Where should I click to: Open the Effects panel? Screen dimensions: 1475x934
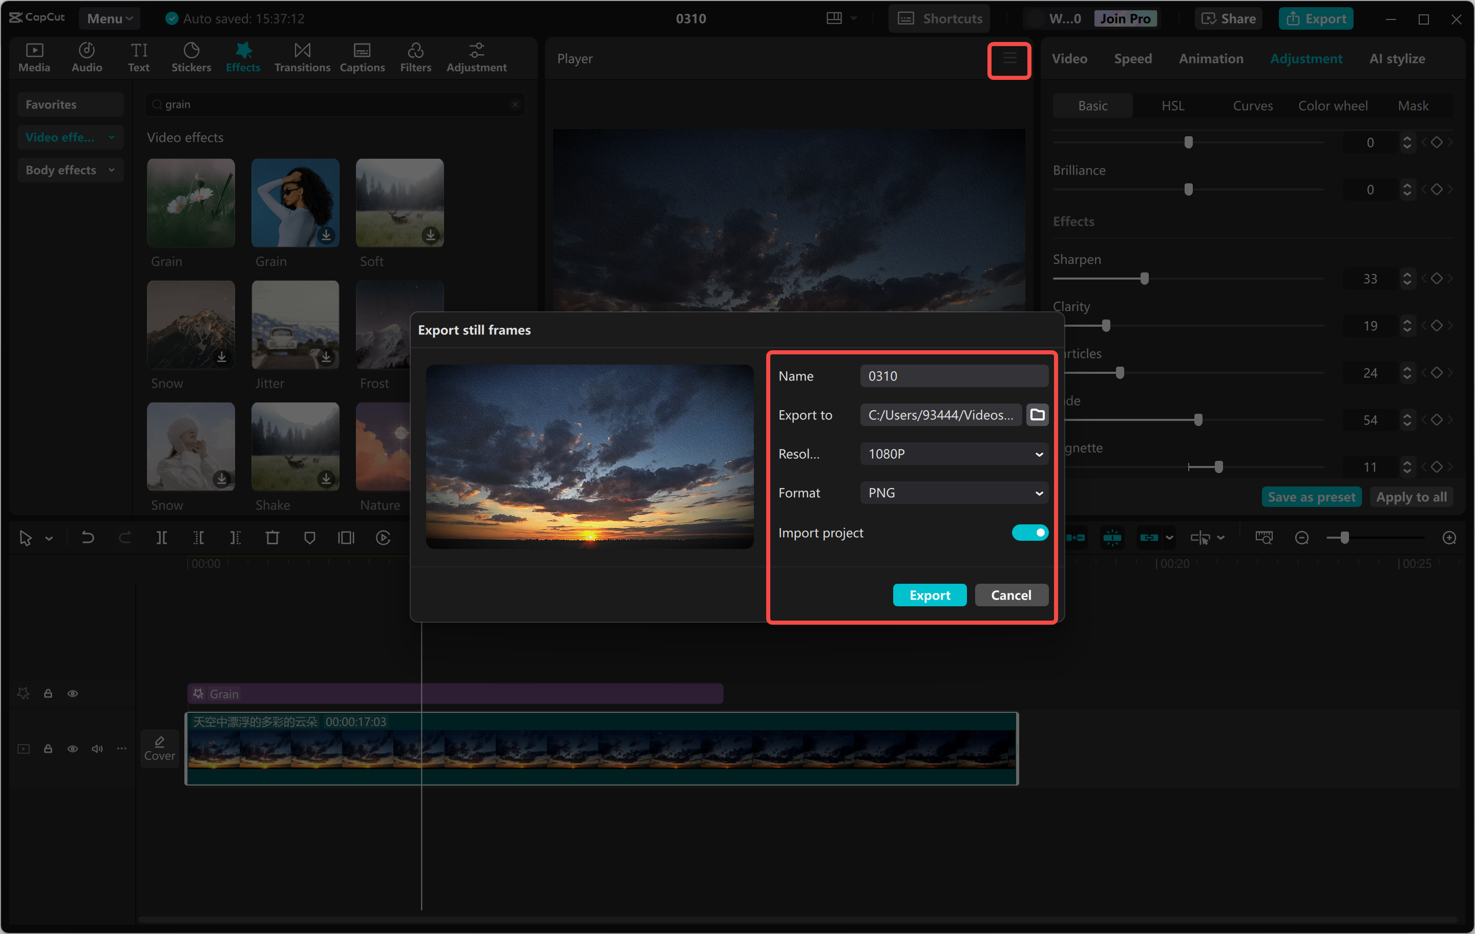pos(243,57)
